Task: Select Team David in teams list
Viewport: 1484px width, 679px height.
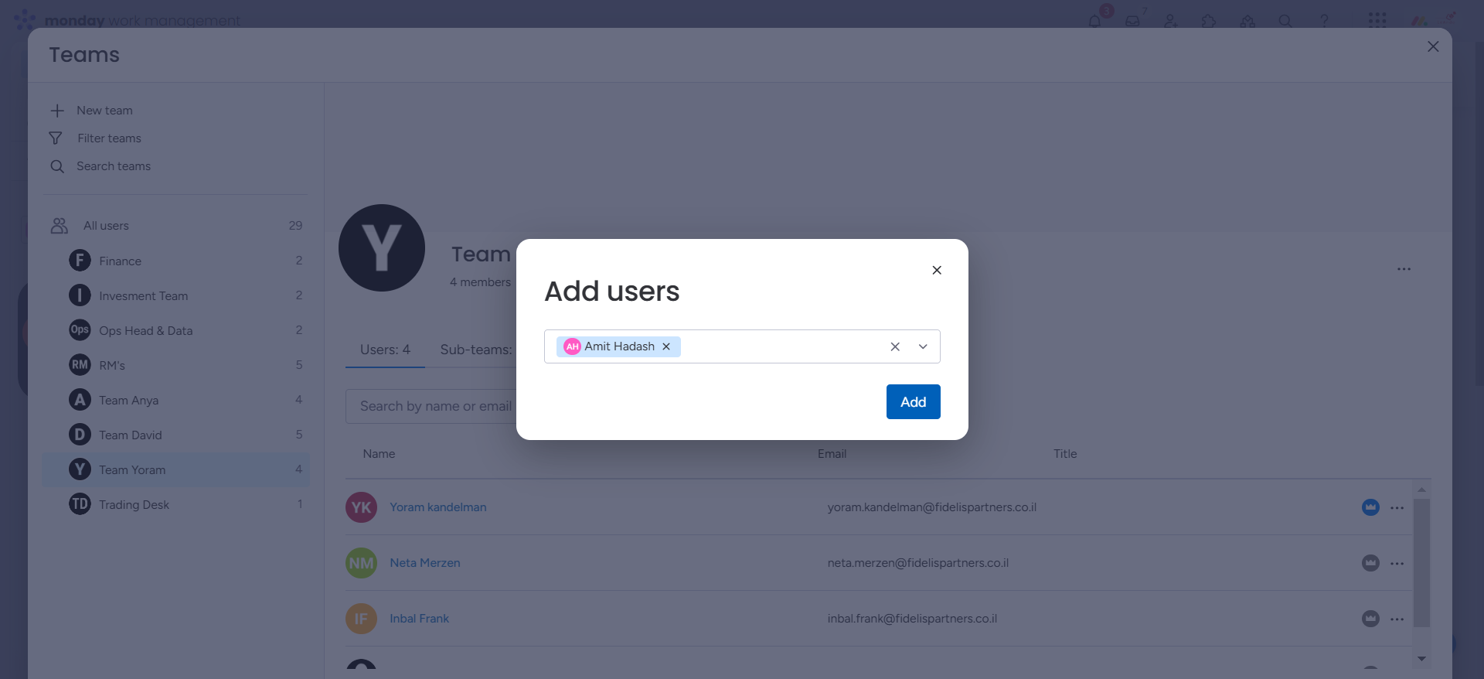Action: 131,435
